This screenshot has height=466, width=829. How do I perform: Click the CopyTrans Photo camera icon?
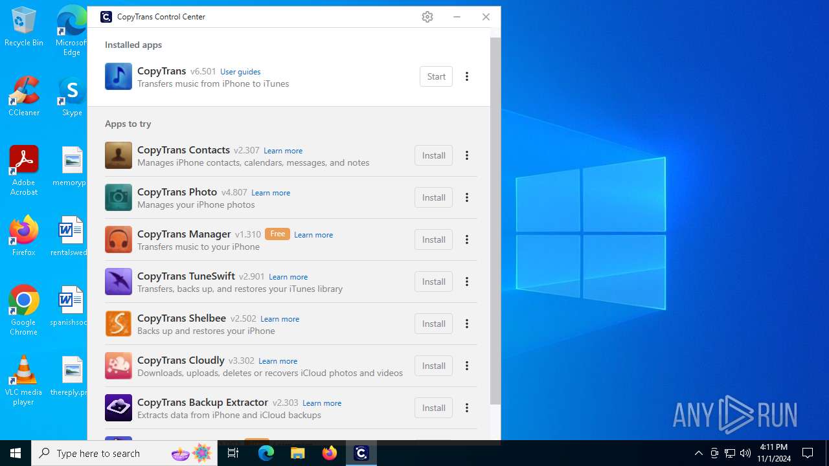[119, 197]
